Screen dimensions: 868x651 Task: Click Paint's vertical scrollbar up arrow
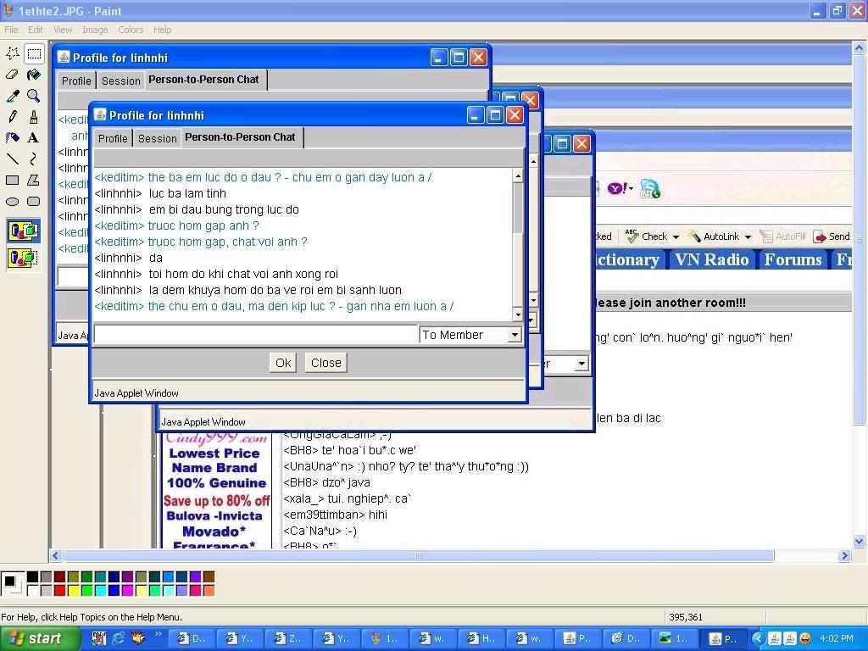click(859, 48)
